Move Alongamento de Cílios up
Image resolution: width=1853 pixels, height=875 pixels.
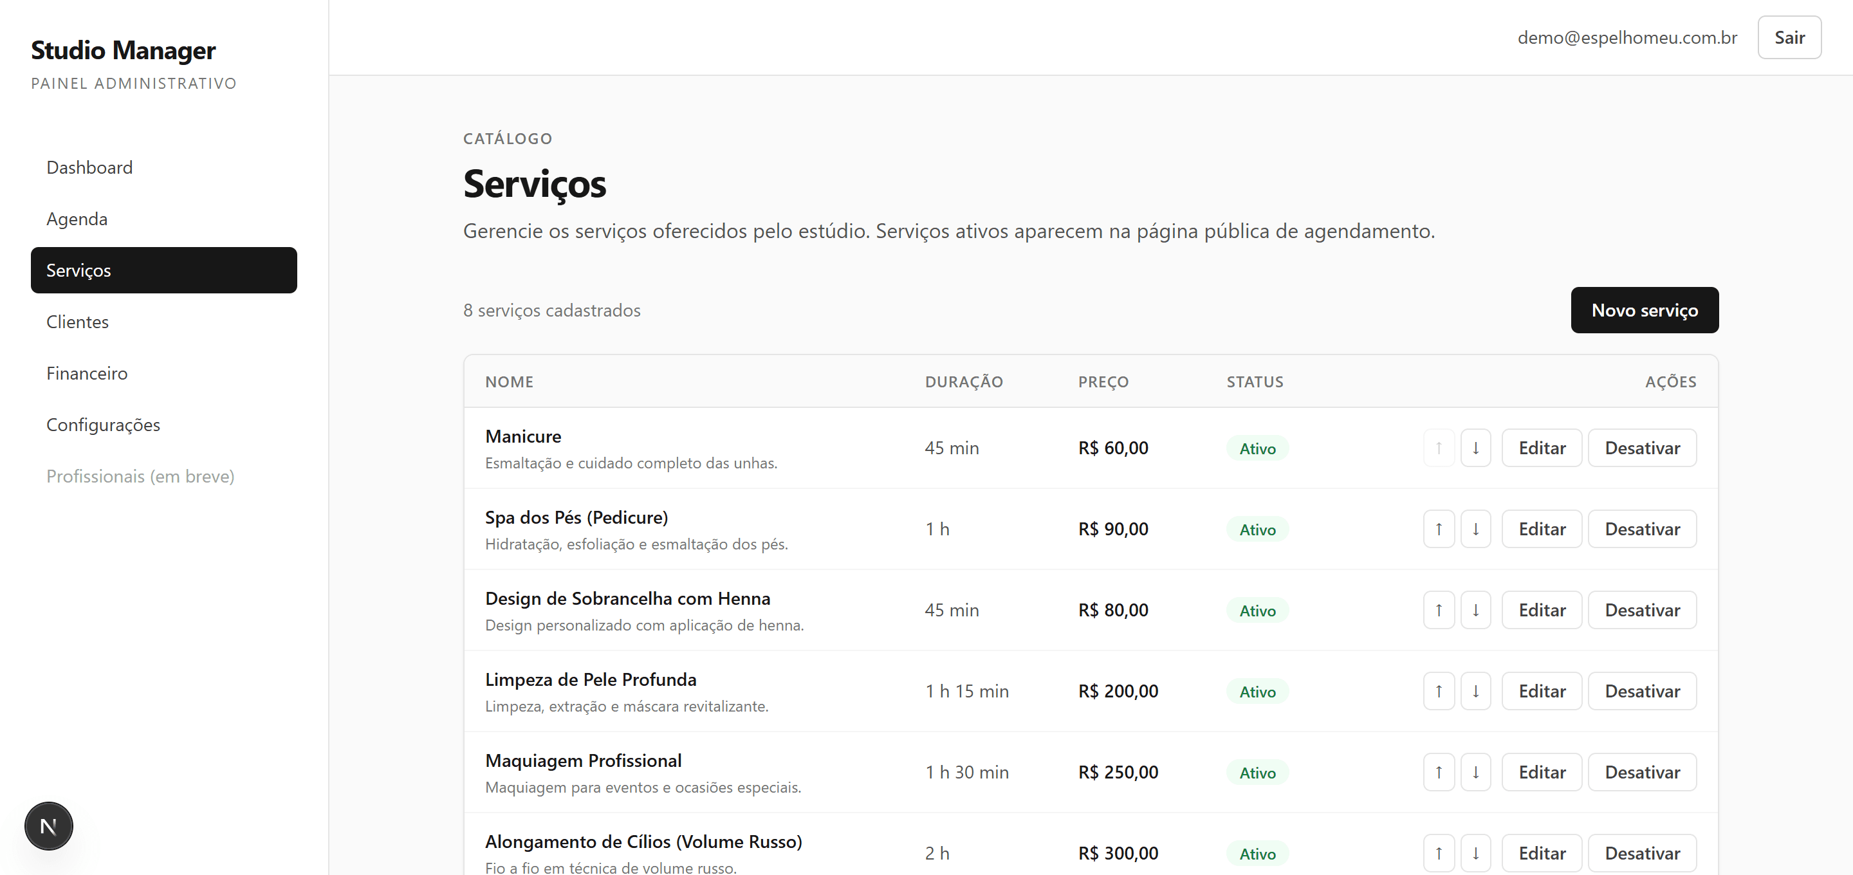(1439, 853)
